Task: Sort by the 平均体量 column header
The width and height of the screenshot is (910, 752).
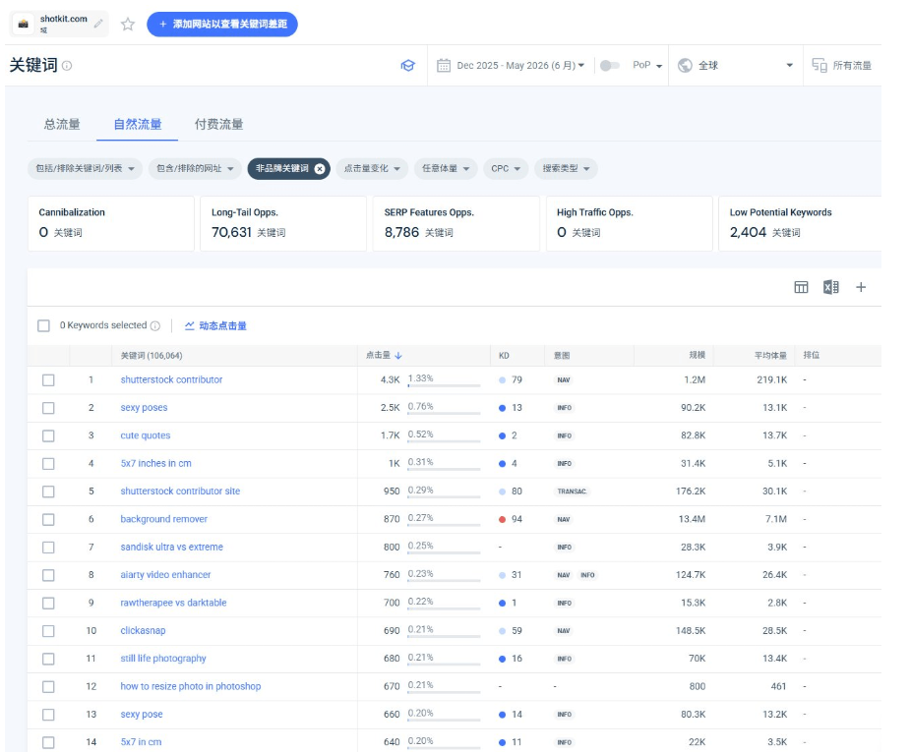Action: click(770, 356)
